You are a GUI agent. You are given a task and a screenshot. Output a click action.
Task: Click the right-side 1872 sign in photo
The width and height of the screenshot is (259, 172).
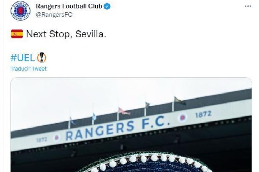click(203, 114)
